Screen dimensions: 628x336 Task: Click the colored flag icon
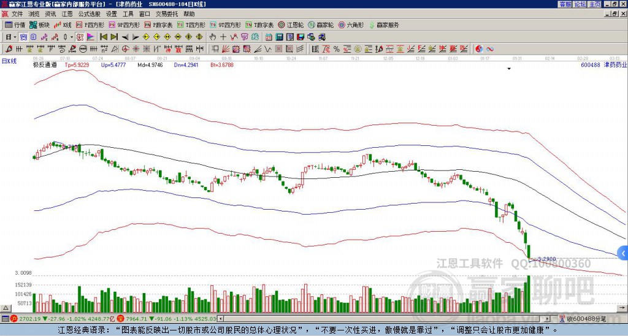tap(91, 37)
